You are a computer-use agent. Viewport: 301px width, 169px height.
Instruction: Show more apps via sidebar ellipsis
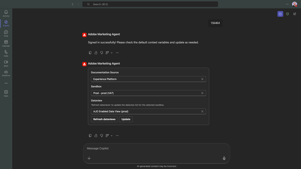(x=6, y=83)
